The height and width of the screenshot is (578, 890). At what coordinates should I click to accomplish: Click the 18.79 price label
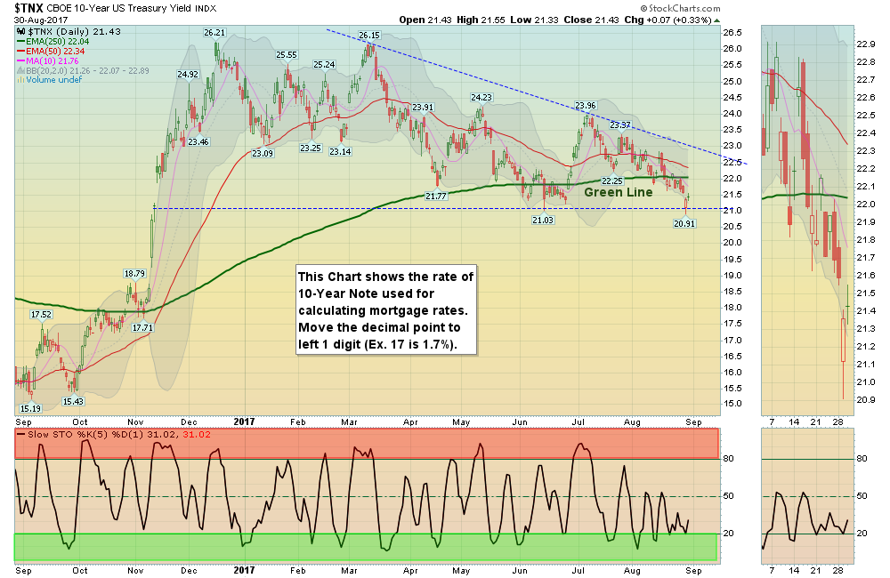(134, 273)
